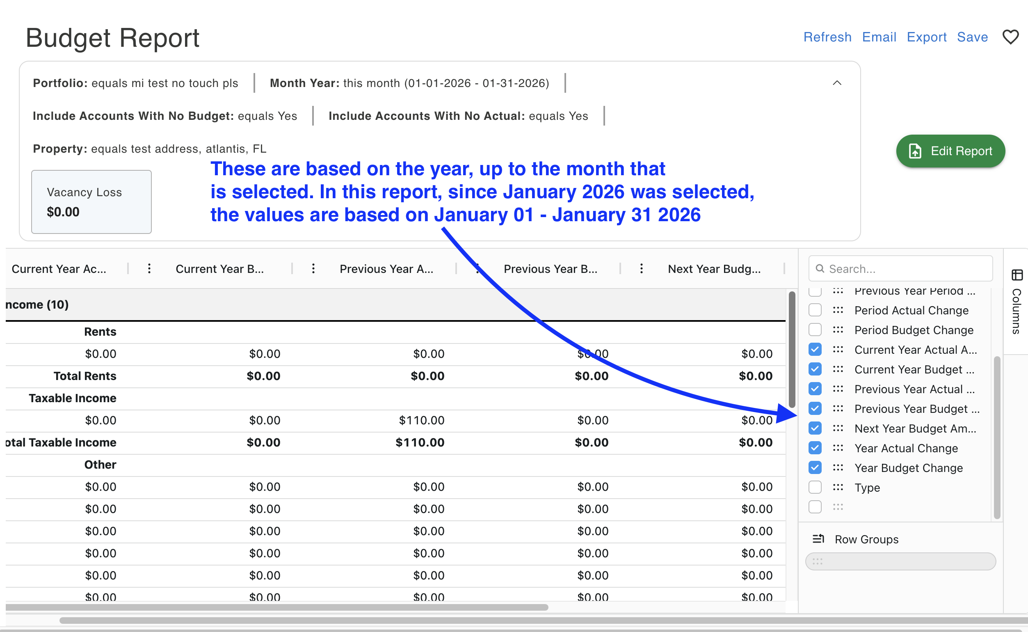Click drag handle beside Year Actual Change
1028x632 pixels.
coord(838,448)
